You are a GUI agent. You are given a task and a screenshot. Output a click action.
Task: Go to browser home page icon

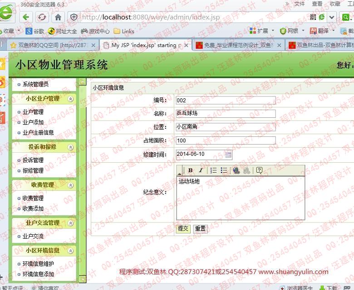(58, 17)
